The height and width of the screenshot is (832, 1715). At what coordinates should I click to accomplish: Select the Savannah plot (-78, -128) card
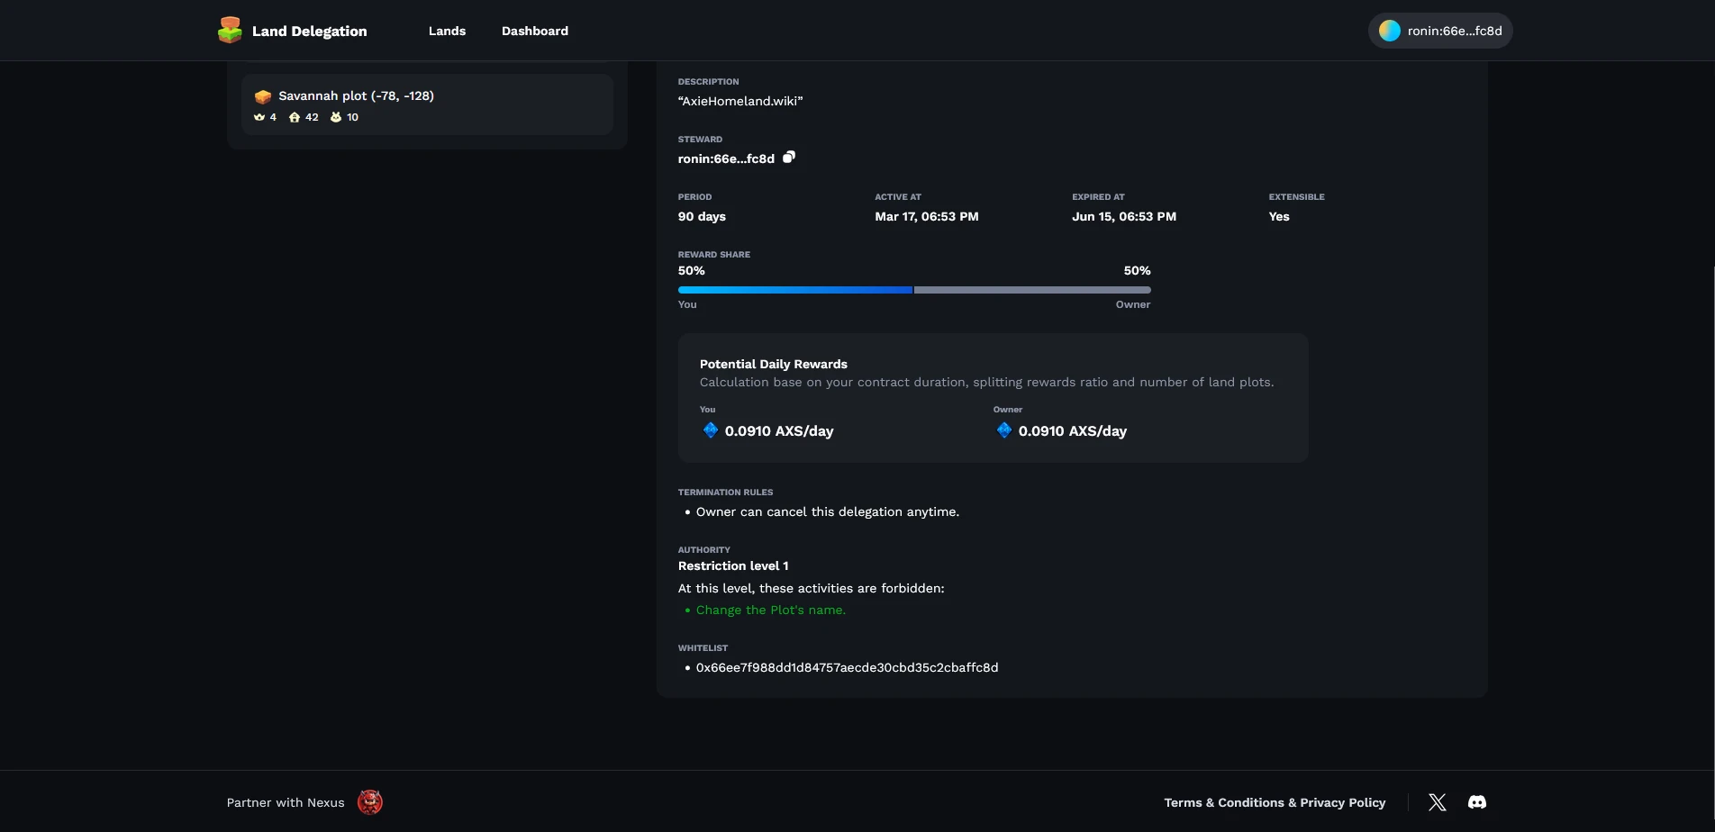point(427,104)
